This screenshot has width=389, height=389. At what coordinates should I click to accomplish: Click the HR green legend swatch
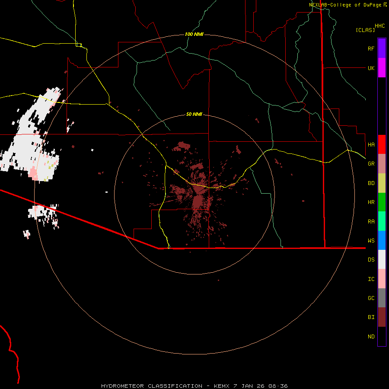pyautogui.click(x=382, y=202)
